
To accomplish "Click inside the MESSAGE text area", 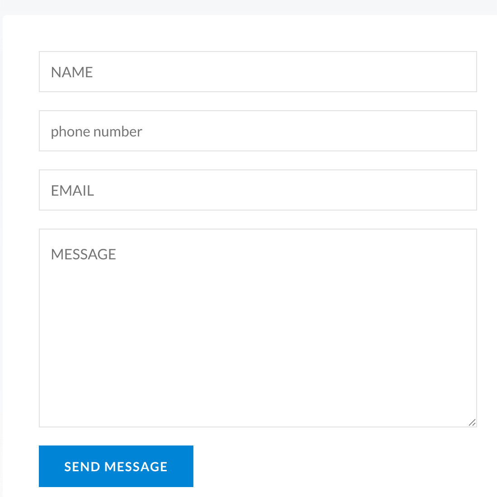I will coord(258,328).
